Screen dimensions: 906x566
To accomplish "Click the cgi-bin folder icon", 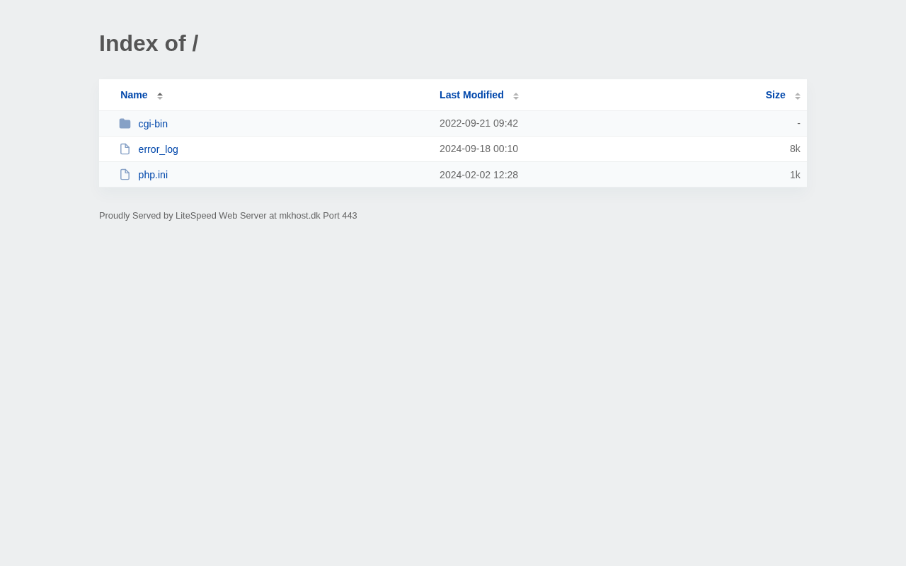I will click(x=125, y=124).
